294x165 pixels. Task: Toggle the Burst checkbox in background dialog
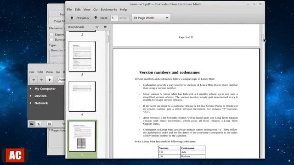[x=51, y=39]
